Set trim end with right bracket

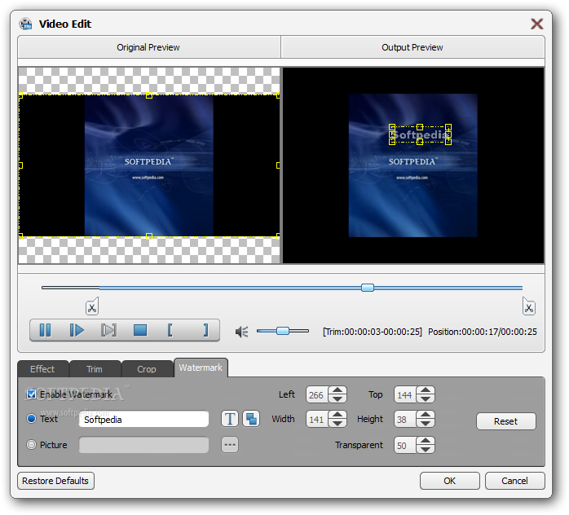pos(205,330)
